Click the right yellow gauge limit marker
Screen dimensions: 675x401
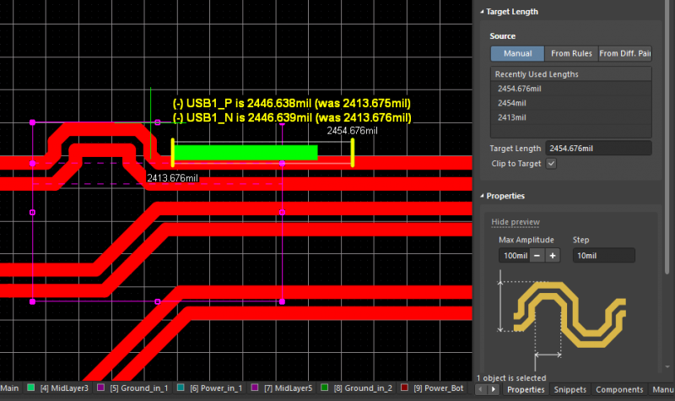pyautogui.click(x=353, y=153)
